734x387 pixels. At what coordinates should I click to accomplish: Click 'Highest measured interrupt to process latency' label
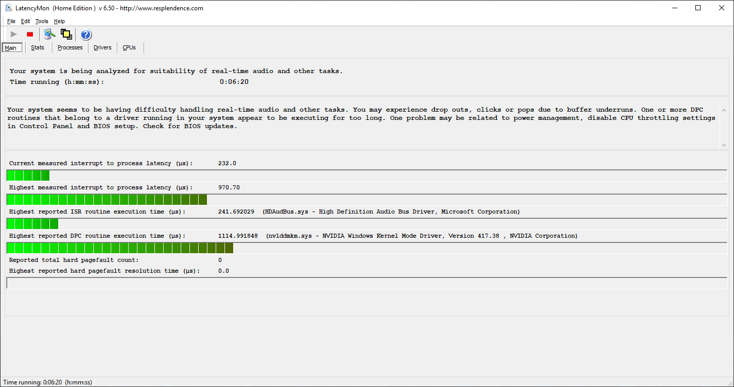(101, 187)
